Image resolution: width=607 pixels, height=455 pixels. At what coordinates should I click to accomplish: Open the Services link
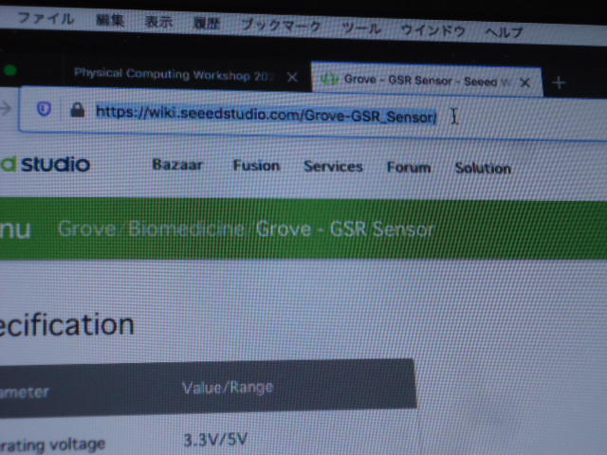pos(333,167)
